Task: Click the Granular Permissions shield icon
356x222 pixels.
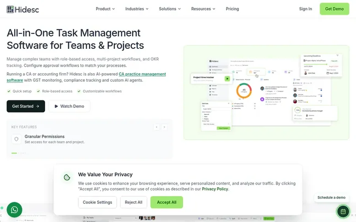Action: point(16,139)
